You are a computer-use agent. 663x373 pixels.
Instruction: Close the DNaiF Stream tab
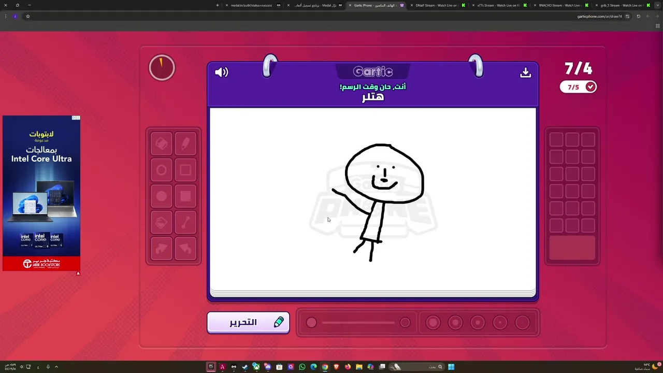[412, 5]
